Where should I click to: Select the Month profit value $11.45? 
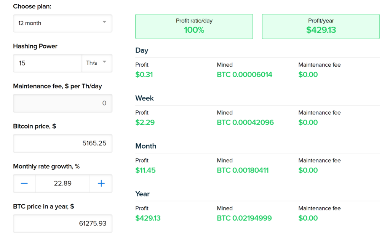(145, 170)
